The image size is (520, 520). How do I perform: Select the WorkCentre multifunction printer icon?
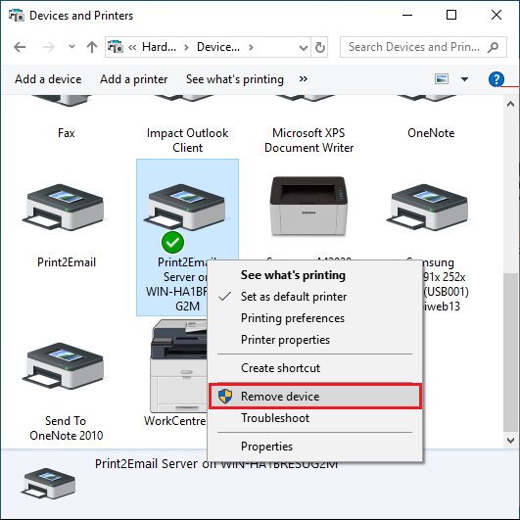coord(178,366)
